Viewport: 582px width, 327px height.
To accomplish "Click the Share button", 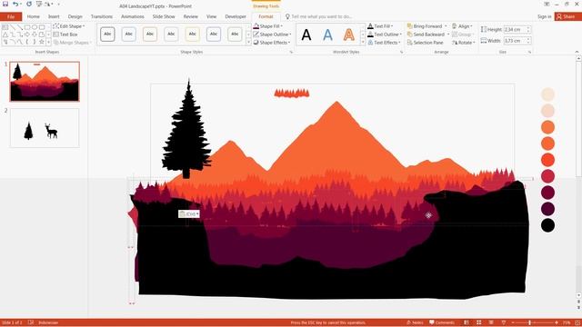I will tap(567, 16).
